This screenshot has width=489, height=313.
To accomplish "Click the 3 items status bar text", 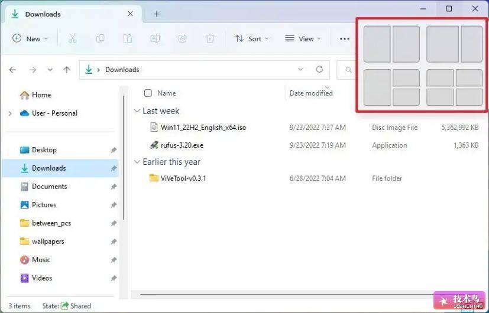I will point(20,306).
